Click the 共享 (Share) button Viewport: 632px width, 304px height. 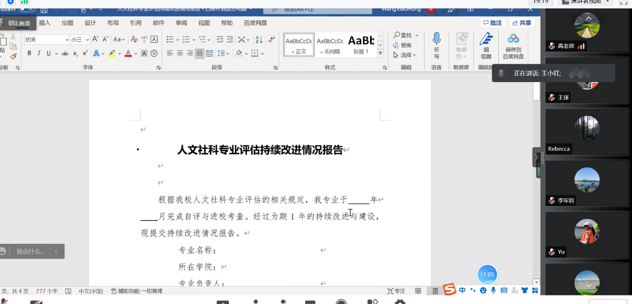(x=521, y=23)
